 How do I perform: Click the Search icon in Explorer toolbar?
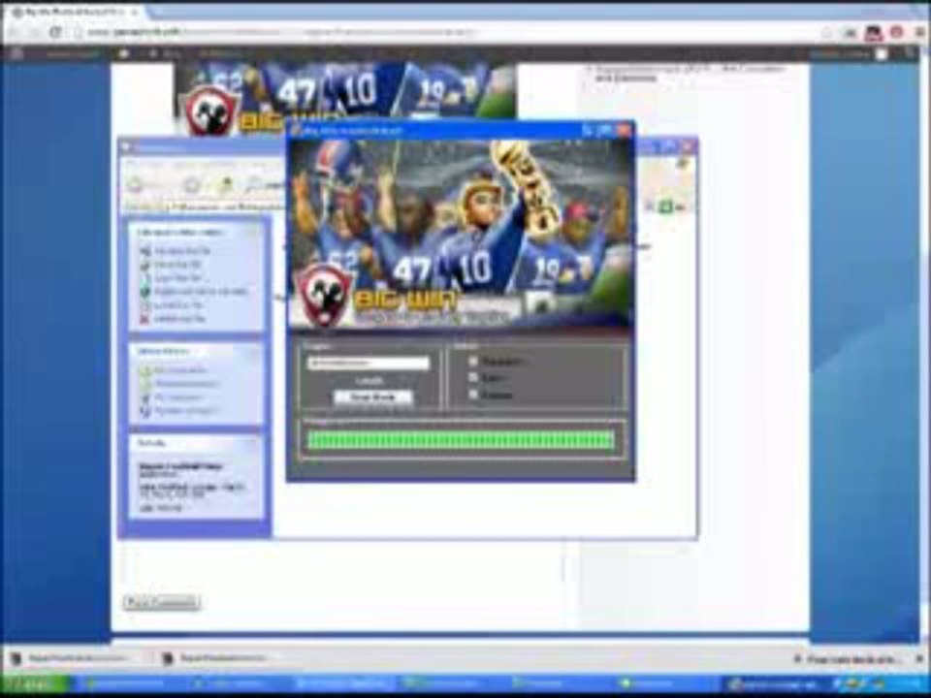pos(254,185)
